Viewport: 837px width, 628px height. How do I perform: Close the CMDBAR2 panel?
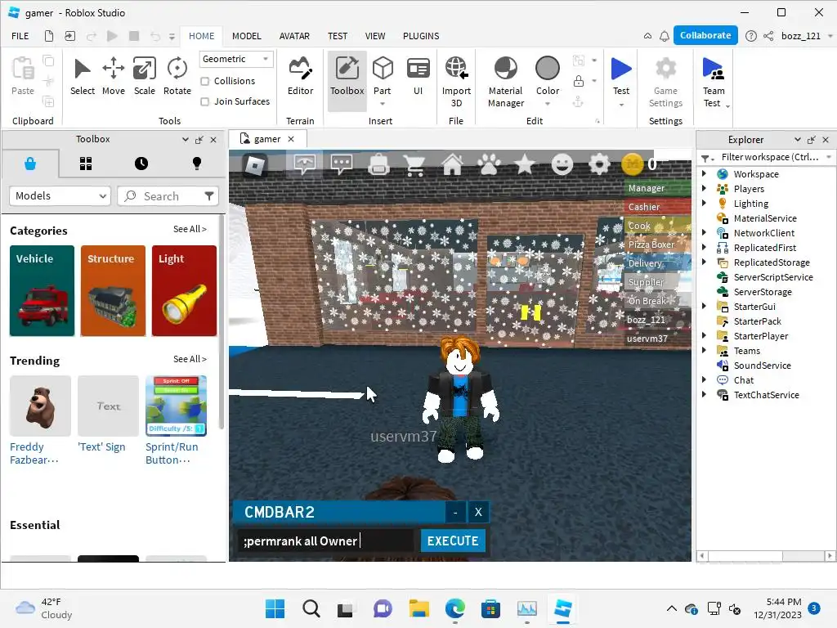point(478,512)
